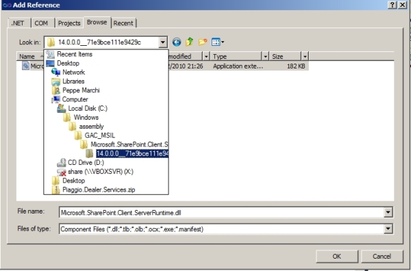Click the Local Disk (C:) drive icon

coord(62,108)
